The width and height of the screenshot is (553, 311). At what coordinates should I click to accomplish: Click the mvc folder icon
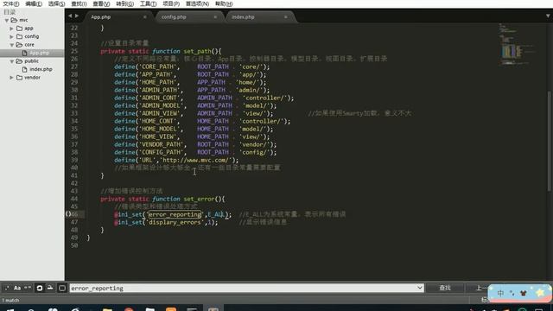[14, 20]
